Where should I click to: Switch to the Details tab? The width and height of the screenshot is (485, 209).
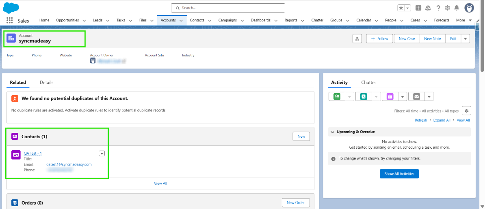click(46, 83)
